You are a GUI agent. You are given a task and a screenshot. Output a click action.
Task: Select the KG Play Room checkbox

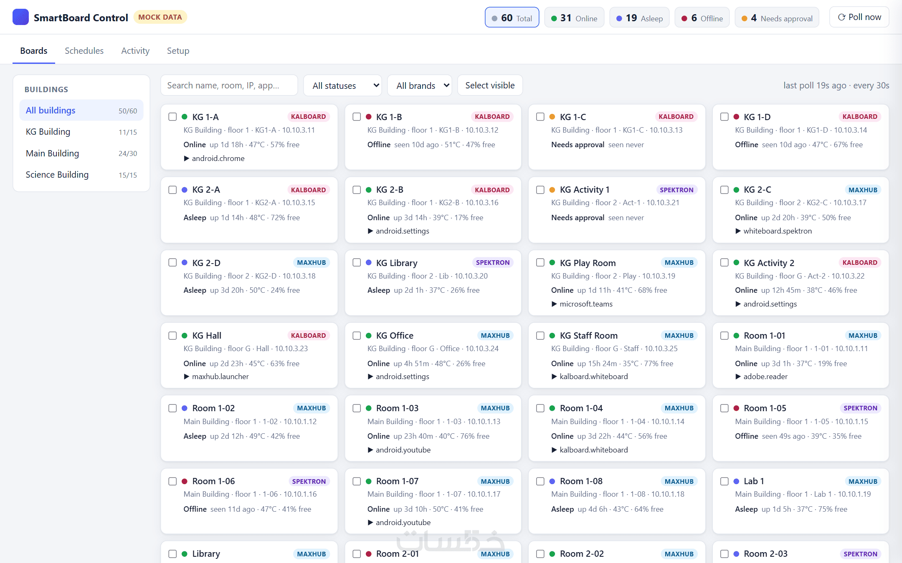pyautogui.click(x=540, y=263)
